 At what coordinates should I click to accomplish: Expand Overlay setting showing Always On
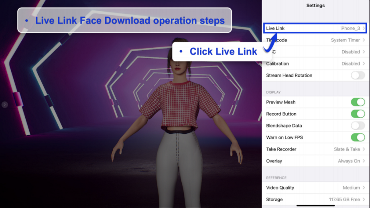315,161
